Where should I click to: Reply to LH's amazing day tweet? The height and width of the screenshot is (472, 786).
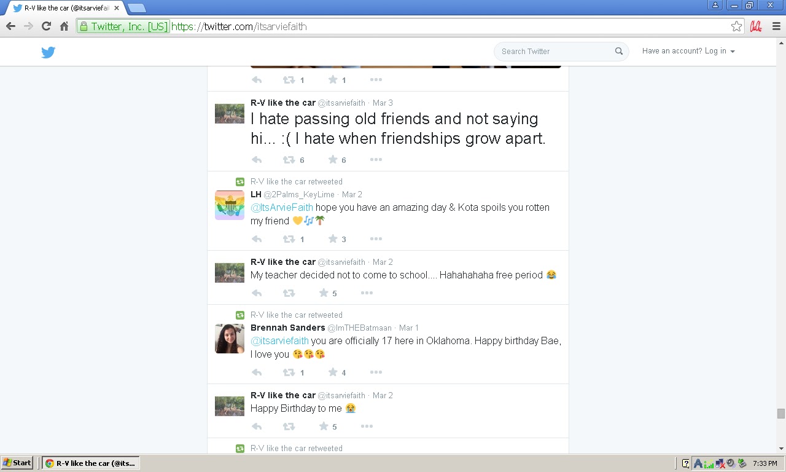(x=257, y=239)
